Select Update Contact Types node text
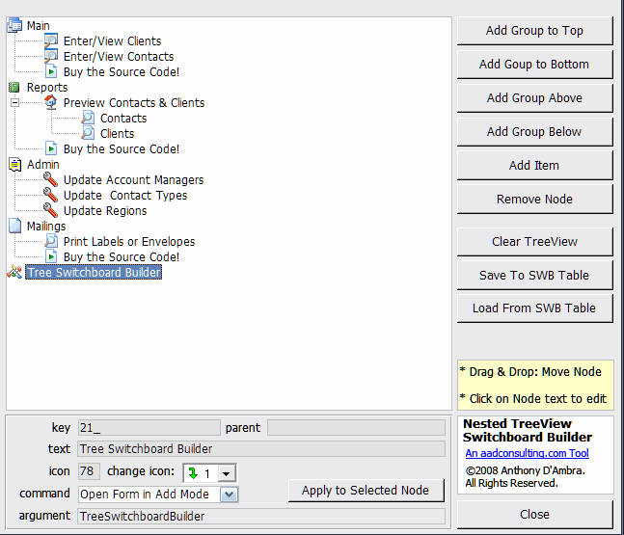The width and height of the screenshot is (624, 535). point(125,196)
